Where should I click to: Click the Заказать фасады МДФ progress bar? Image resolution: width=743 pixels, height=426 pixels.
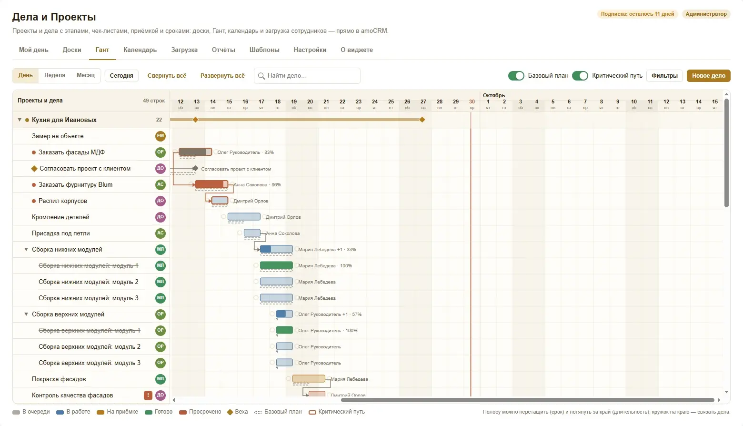[x=195, y=152]
